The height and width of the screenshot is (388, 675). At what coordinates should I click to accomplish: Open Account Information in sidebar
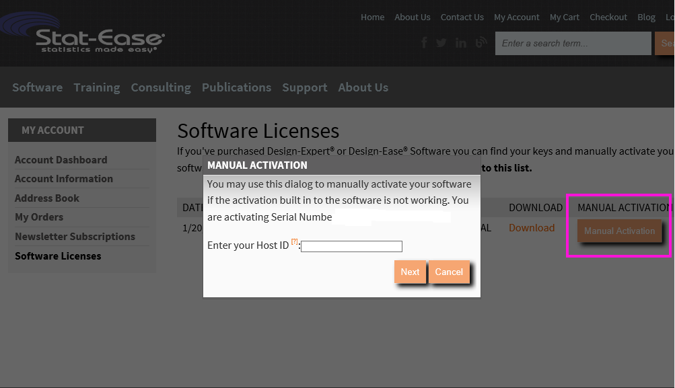(64, 178)
